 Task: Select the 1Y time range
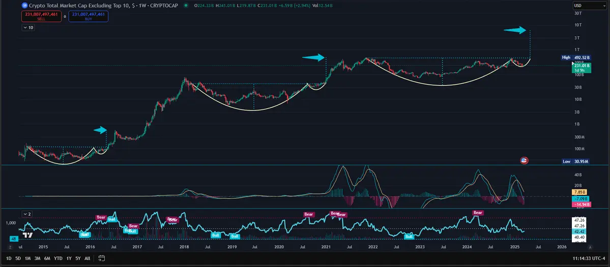pos(69,258)
